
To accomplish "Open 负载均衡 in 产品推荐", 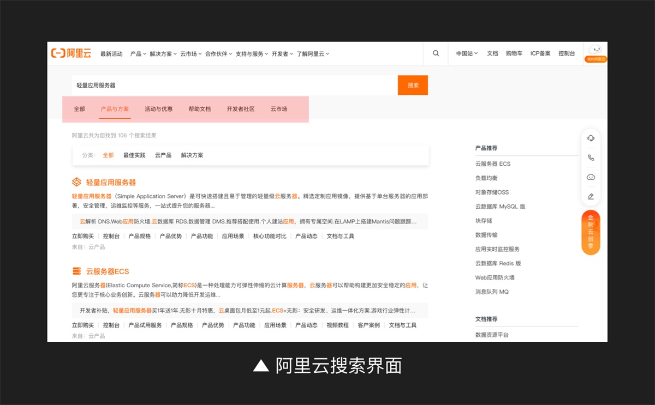I will point(486,178).
